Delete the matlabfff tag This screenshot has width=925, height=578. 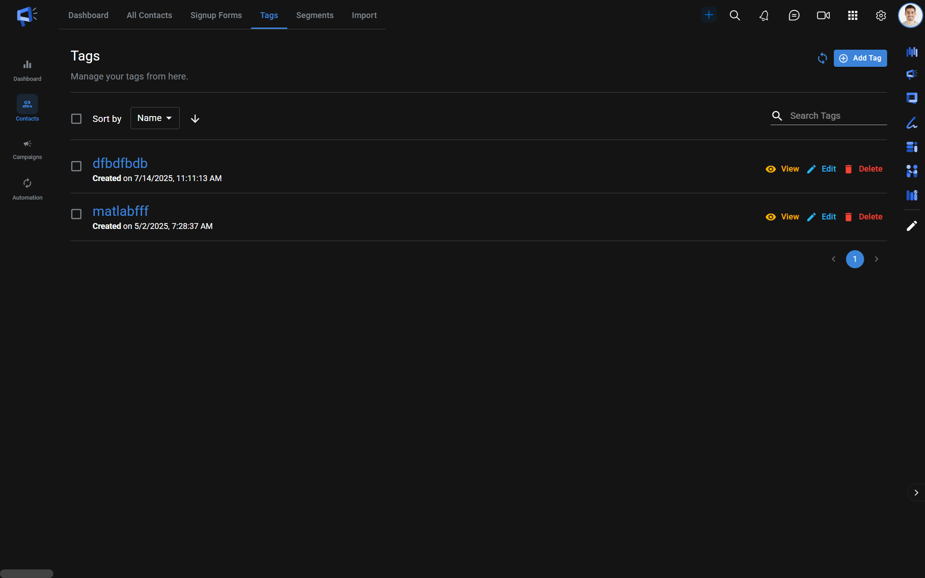[864, 217]
